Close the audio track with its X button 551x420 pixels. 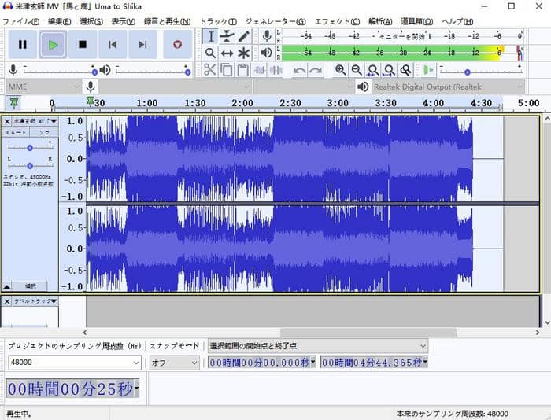(x=7, y=121)
